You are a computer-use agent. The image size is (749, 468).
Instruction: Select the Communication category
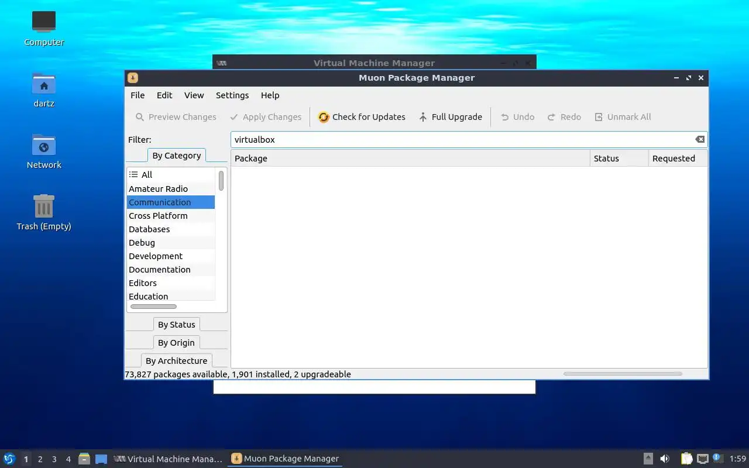(x=171, y=202)
